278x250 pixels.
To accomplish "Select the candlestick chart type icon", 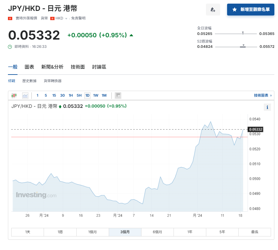I will pos(14,96).
